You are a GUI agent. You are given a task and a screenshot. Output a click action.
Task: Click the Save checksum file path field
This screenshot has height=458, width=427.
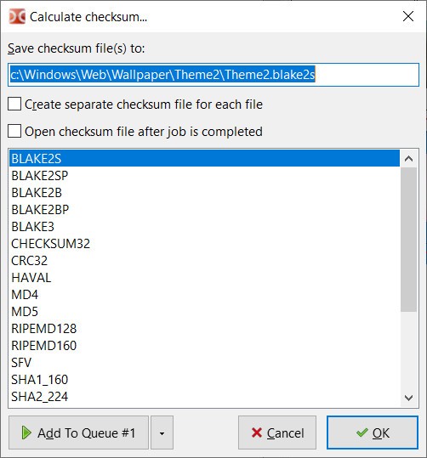tap(213, 75)
